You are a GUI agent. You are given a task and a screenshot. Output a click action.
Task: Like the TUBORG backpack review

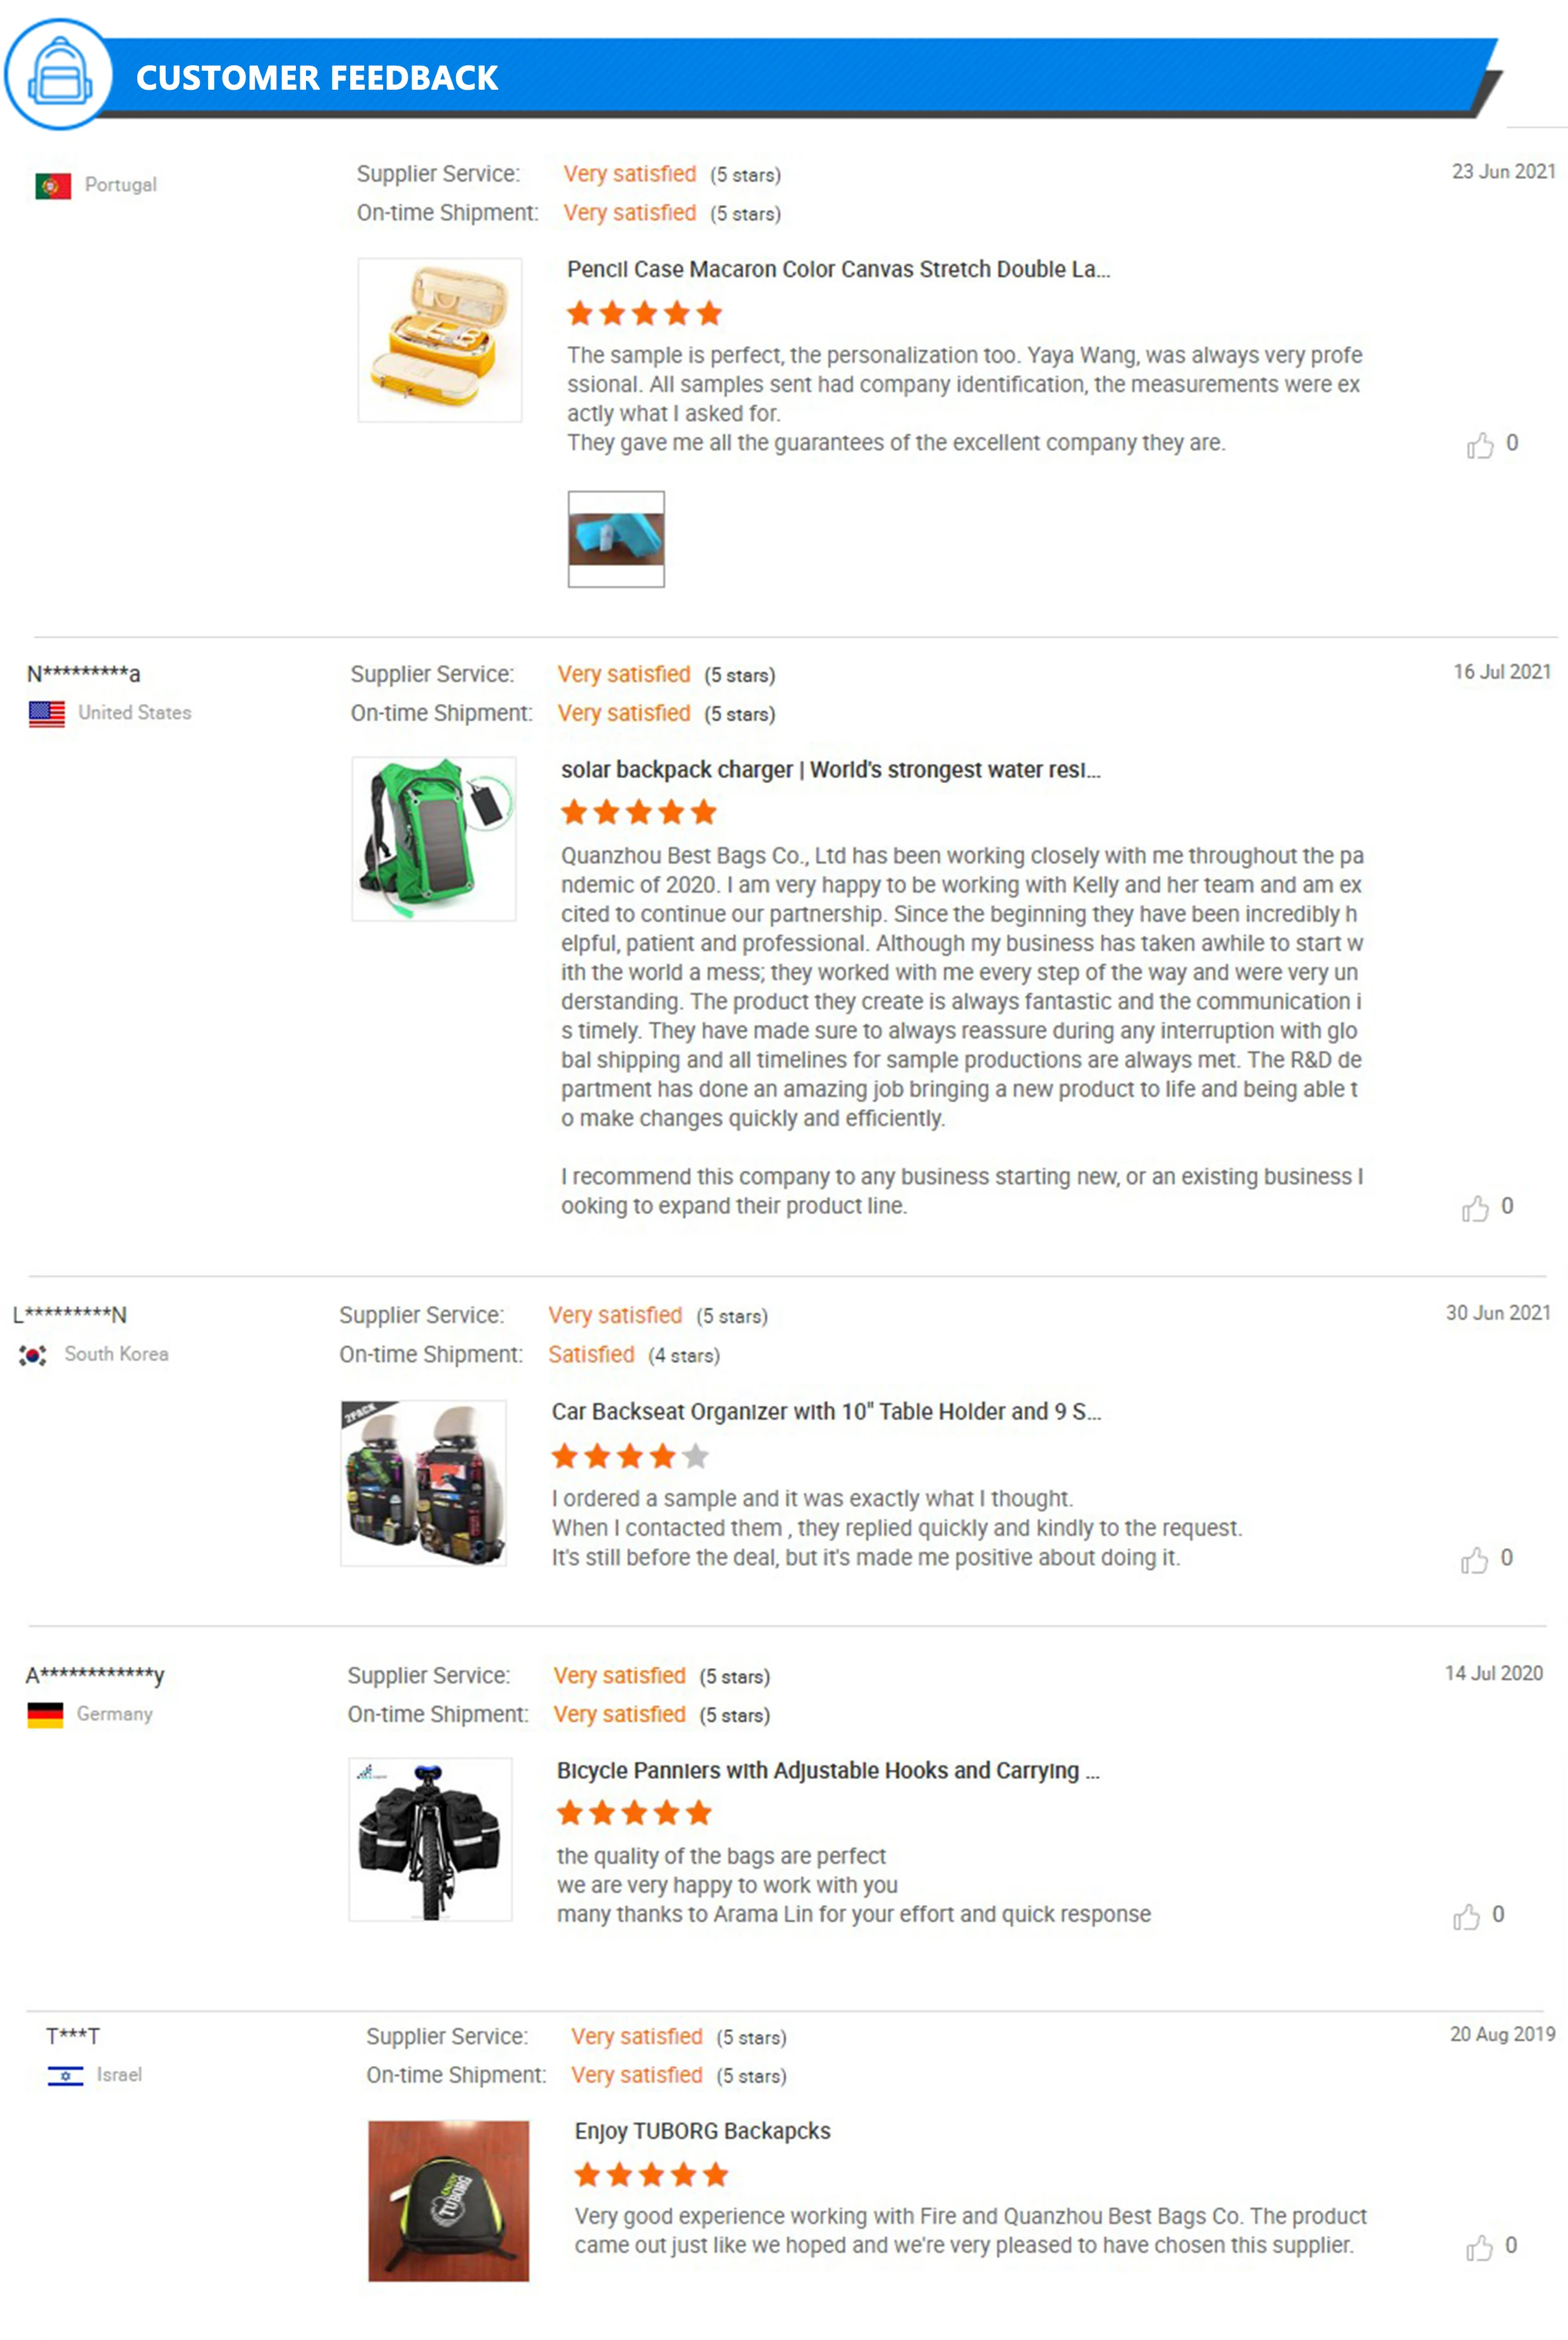coord(1479,2248)
